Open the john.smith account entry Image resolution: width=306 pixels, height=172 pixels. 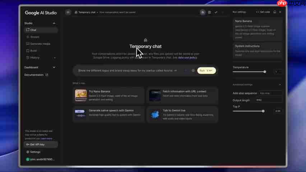(x=41, y=159)
